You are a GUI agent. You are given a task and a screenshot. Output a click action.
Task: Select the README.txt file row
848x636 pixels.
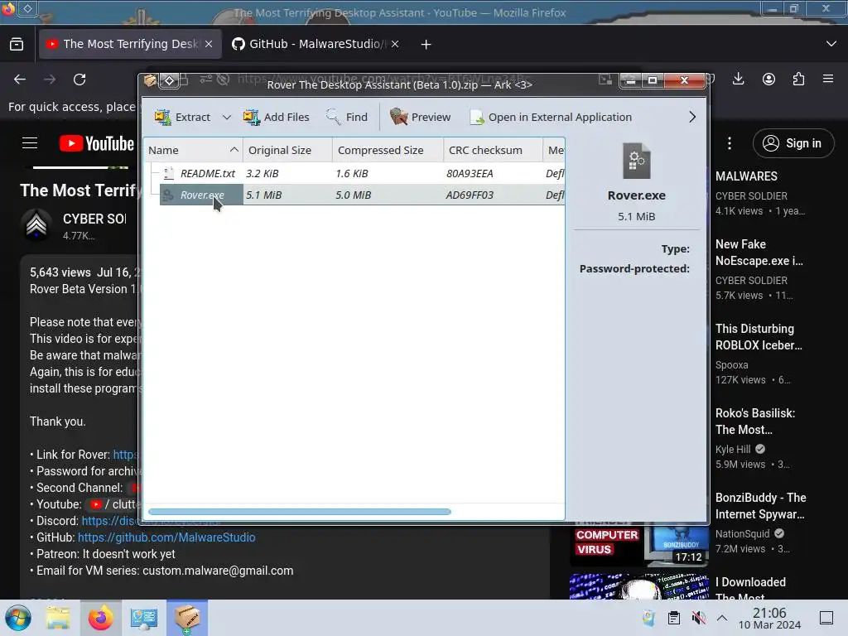354,173
